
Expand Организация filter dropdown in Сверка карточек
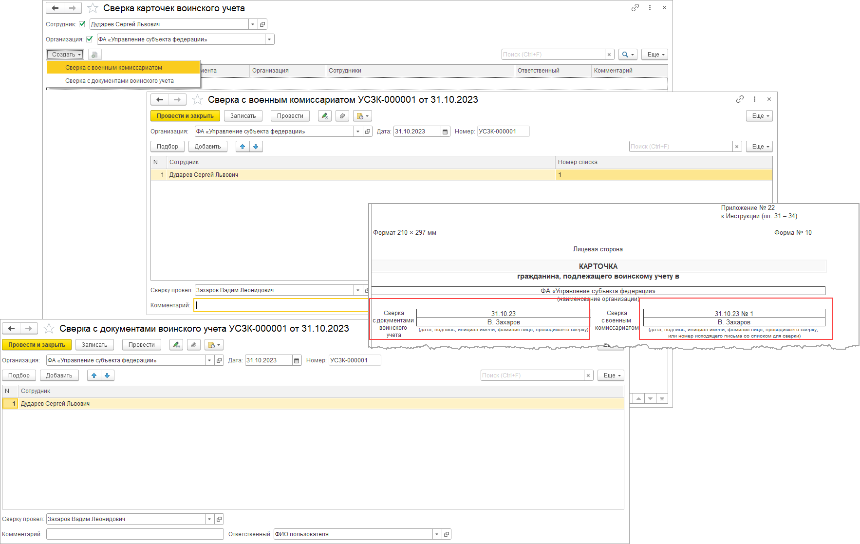[269, 39]
